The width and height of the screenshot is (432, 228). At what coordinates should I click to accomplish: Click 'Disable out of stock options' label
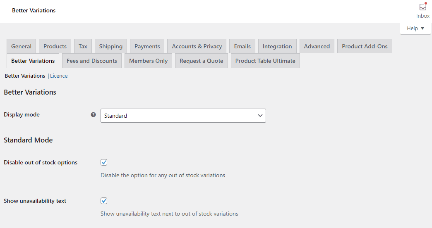[x=41, y=163]
